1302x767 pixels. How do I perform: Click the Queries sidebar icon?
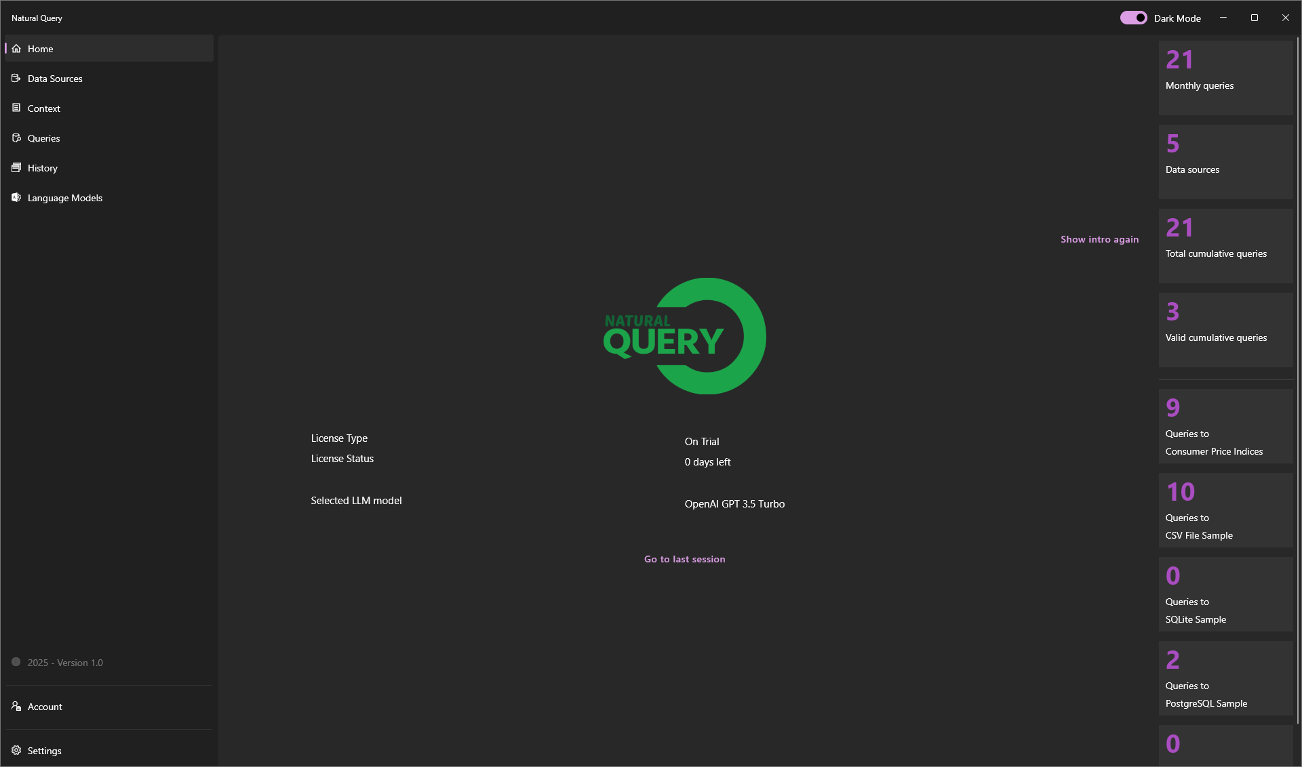[16, 138]
